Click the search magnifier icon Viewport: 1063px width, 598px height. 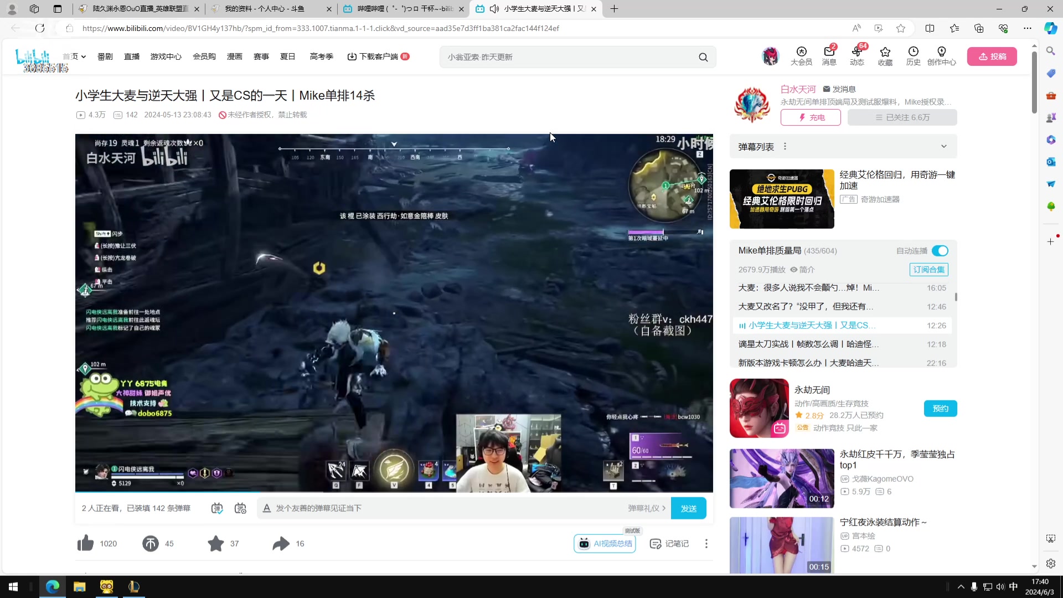[x=703, y=57]
